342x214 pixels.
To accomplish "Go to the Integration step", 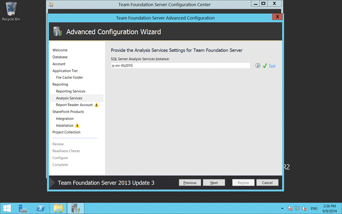I will tap(65, 119).
